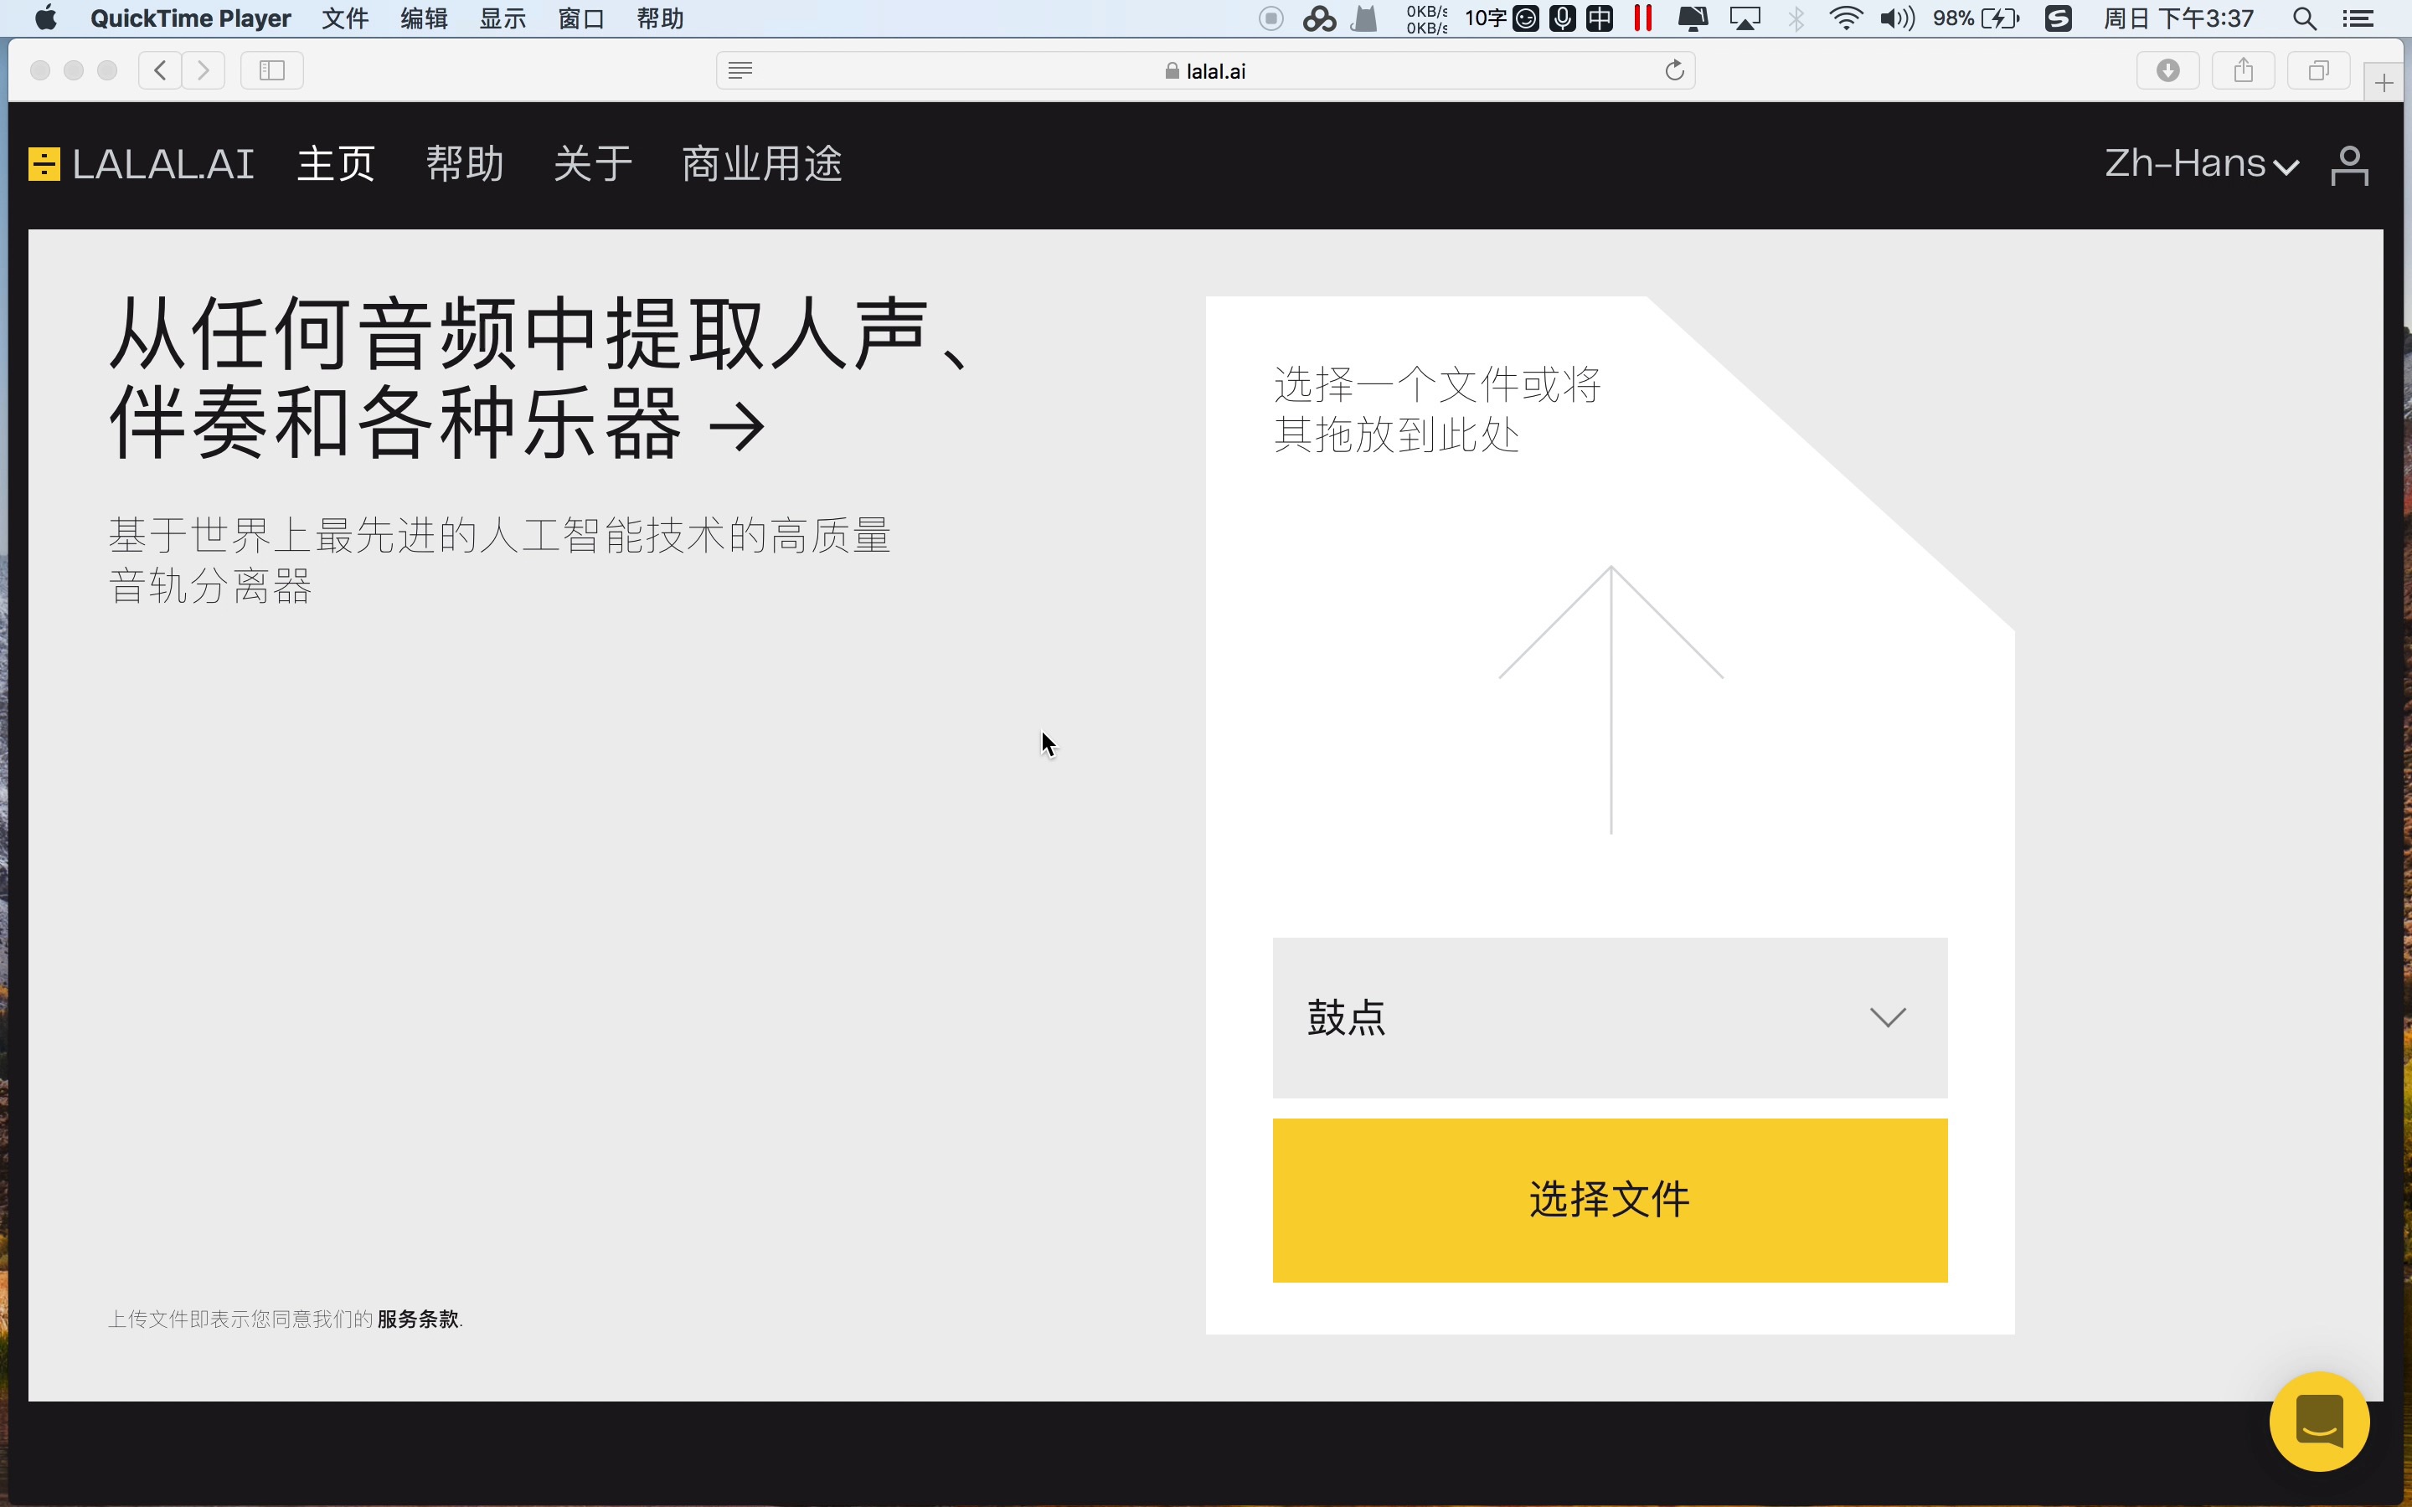Open the 关于 navigation link
Image resolution: width=2412 pixels, height=1507 pixels.
[x=593, y=163]
